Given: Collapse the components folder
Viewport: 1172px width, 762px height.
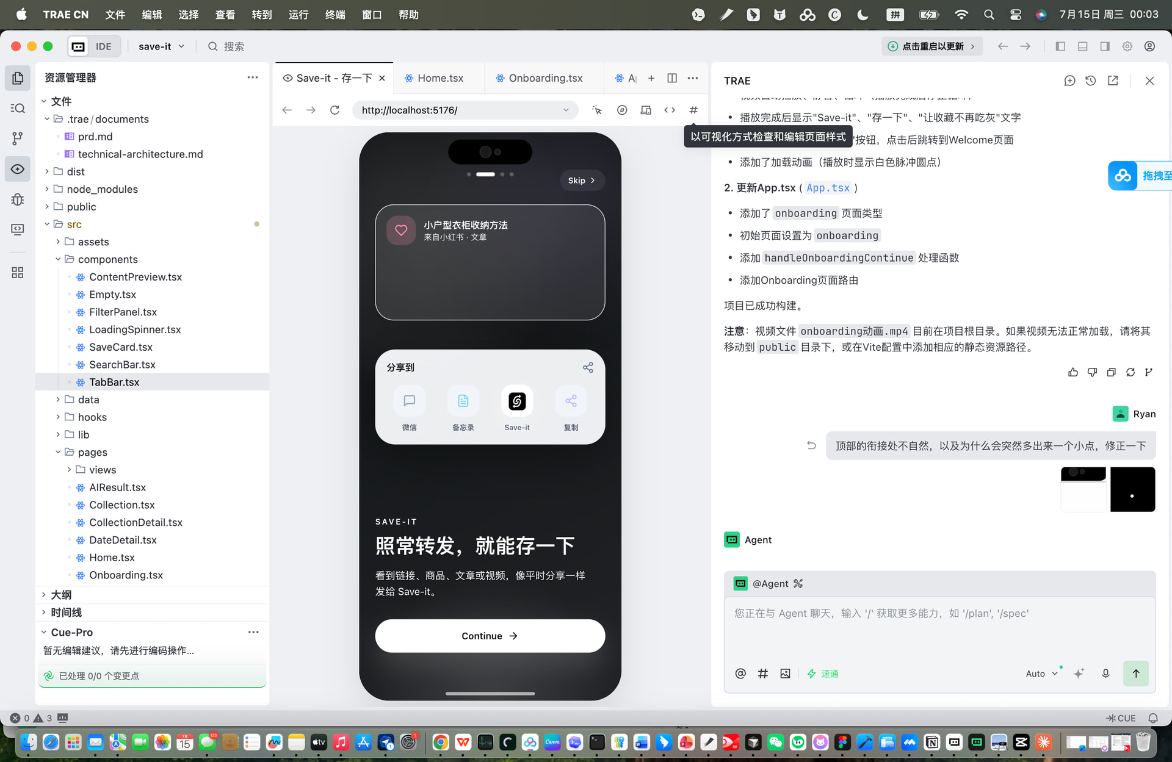Looking at the screenshot, I should click(x=58, y=259).
